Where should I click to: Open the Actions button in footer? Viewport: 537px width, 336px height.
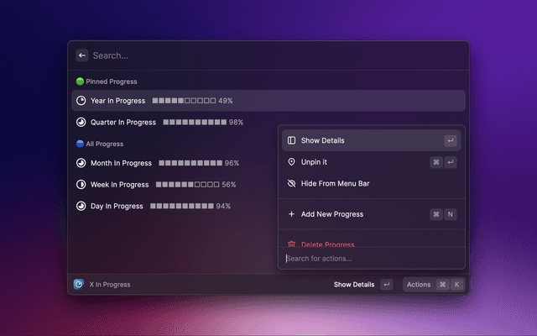[419, 284]
